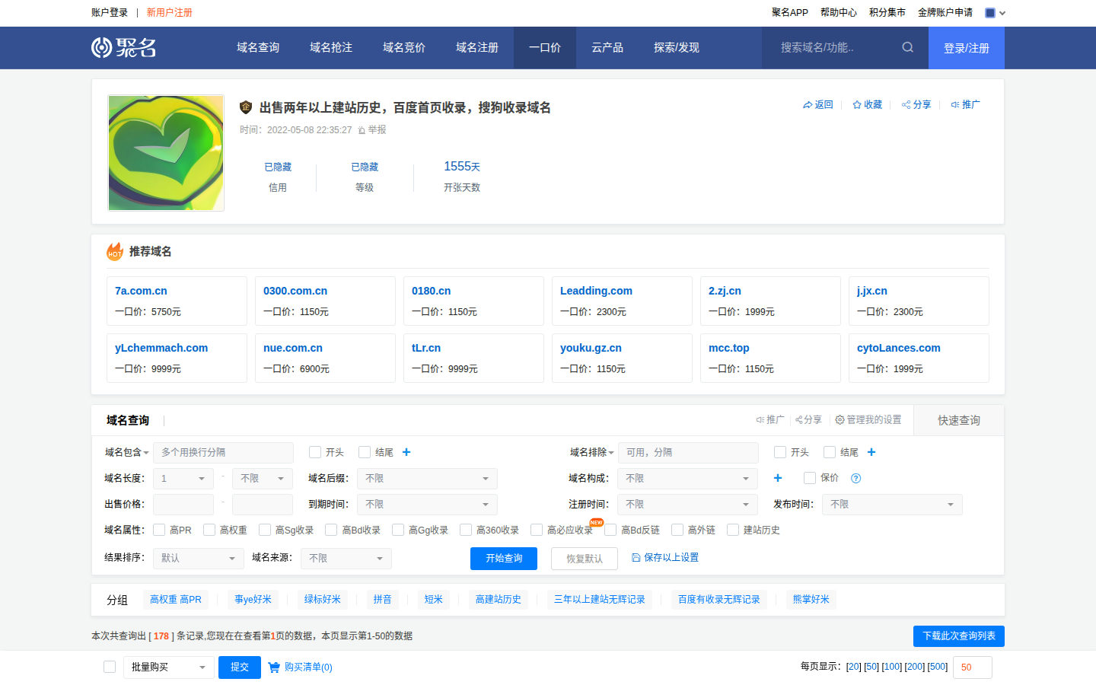The image size is (1096, 685).
Task: Click the shield badge beside shop title
Action: click(246, 107)
